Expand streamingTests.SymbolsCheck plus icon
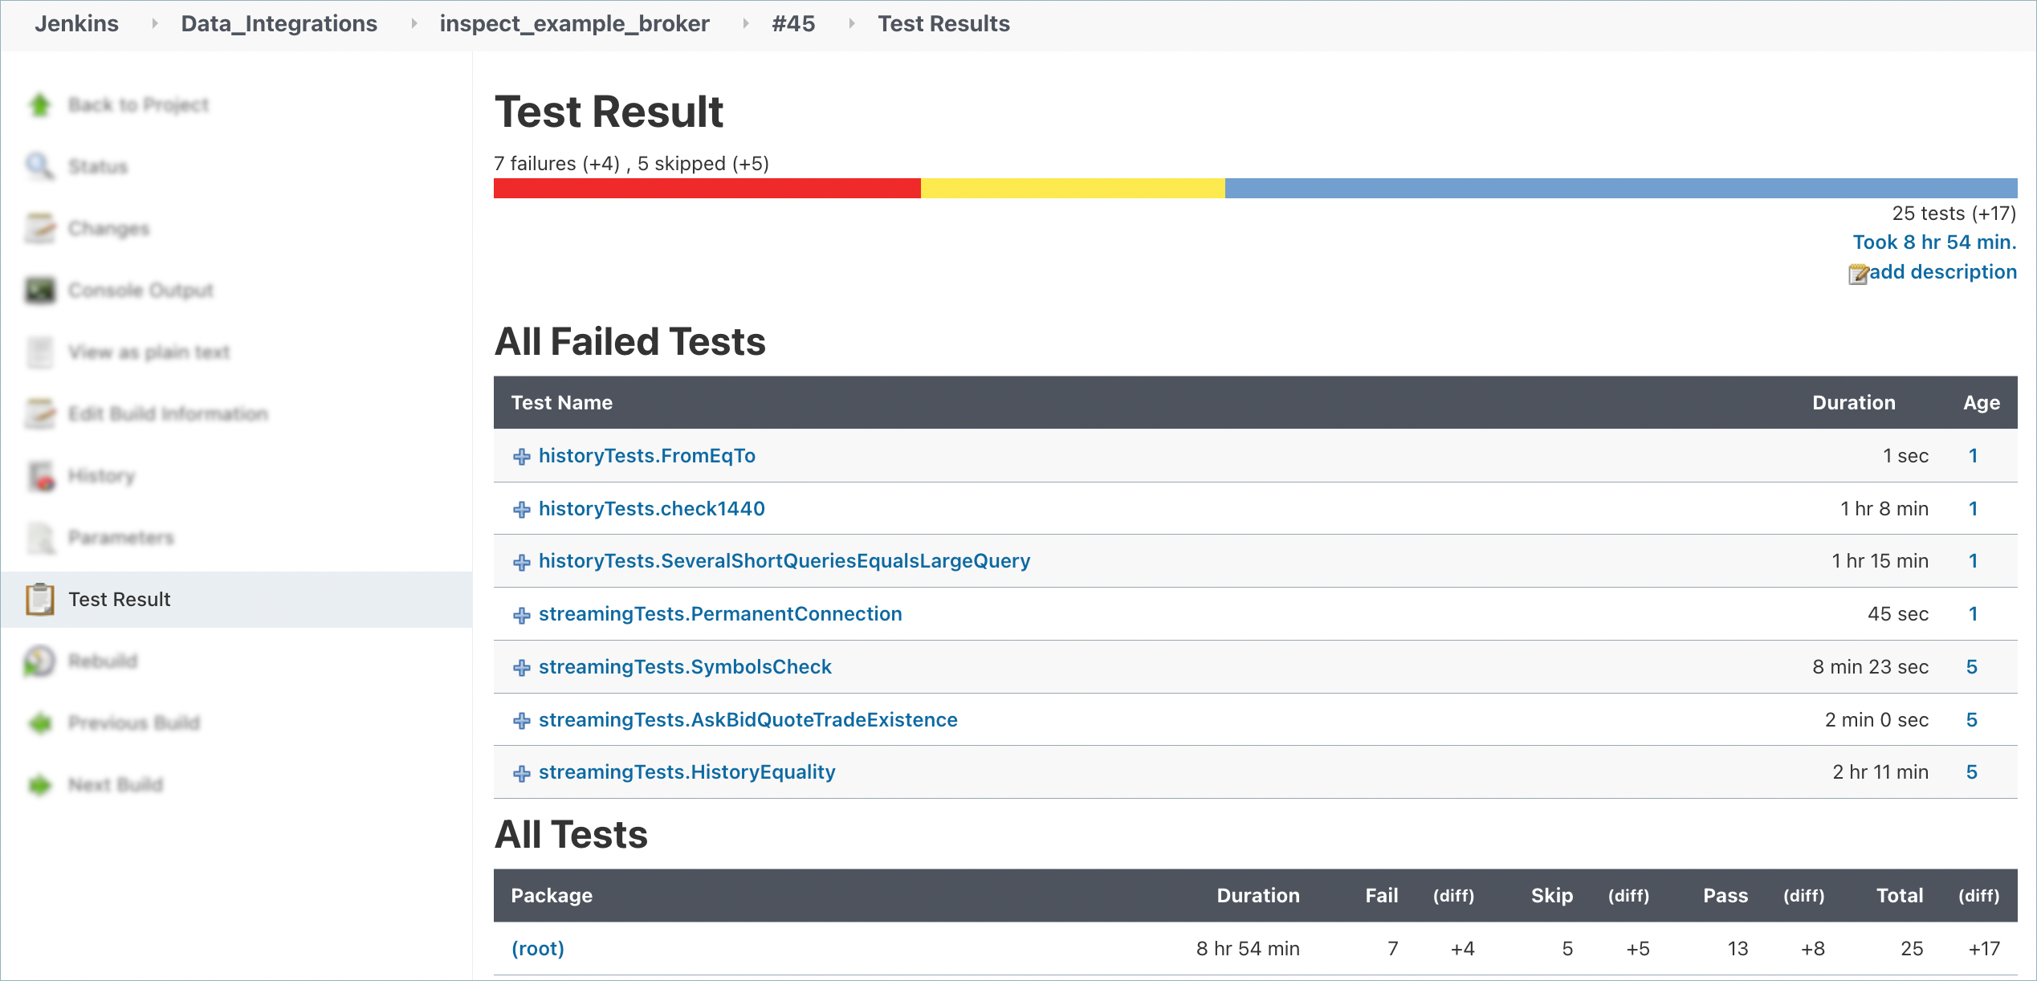 (522, 668)
